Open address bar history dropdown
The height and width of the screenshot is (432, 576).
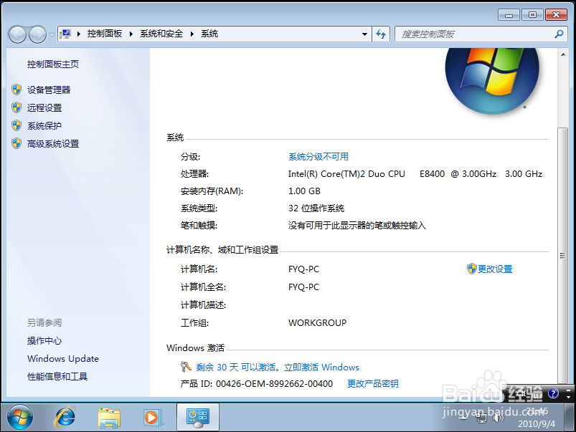point(364,34)
